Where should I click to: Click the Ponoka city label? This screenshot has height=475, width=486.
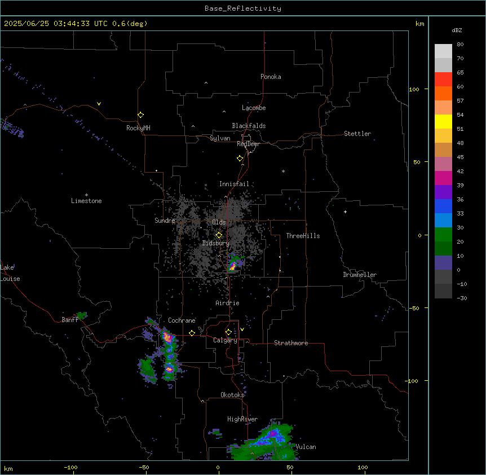click(271, 77)
